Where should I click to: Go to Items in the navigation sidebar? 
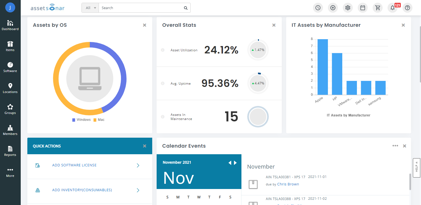pyautogui.click(x=10, y=46)
